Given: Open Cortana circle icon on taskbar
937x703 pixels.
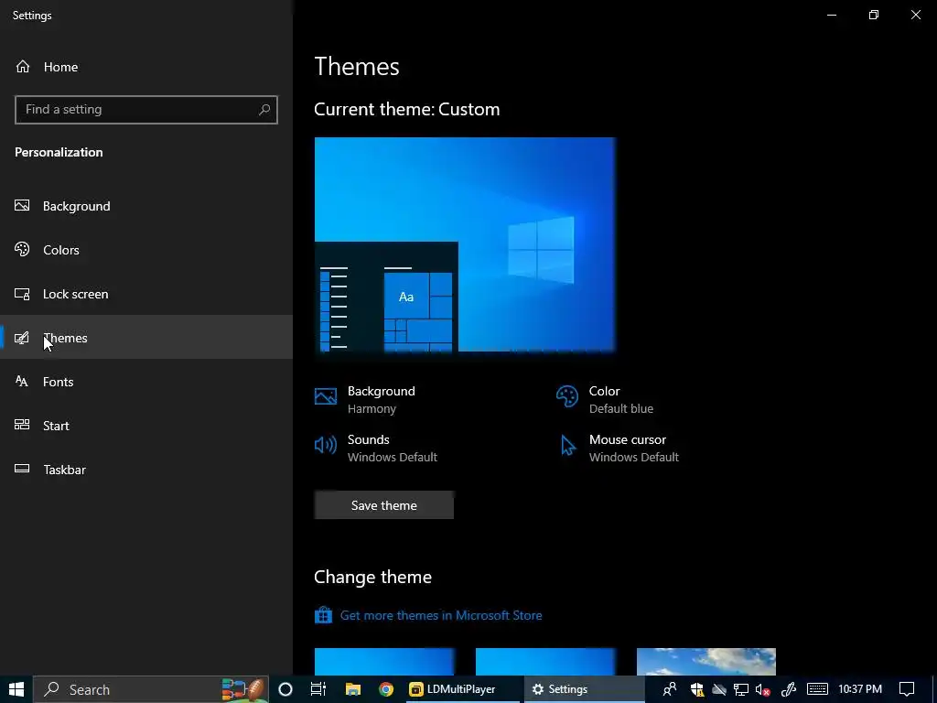Looking at the screenshot, I should [x=285, y=689].
